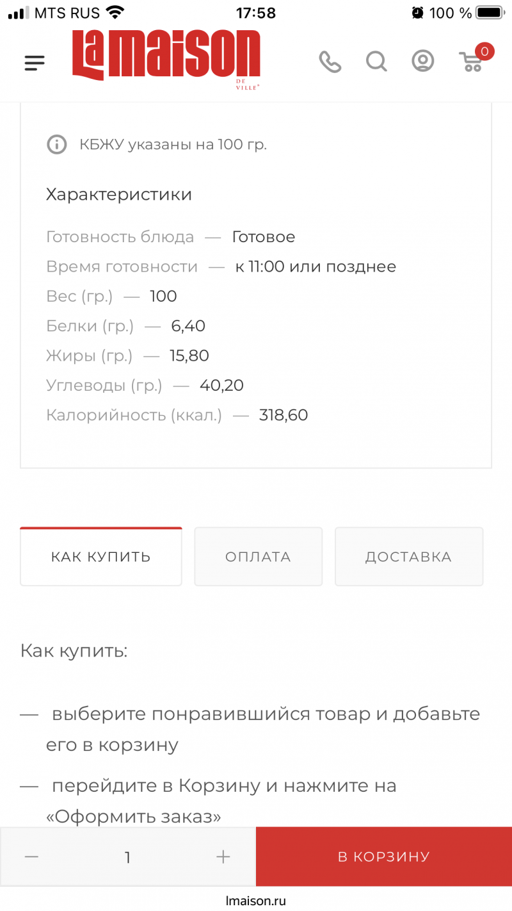Open the shopping cart
Screen dimensions: 512x911
[471, 62]
